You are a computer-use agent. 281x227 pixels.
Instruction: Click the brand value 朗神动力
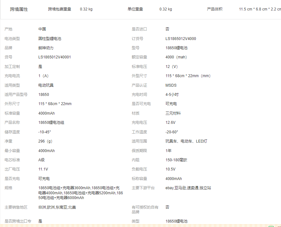coord(46,48)
